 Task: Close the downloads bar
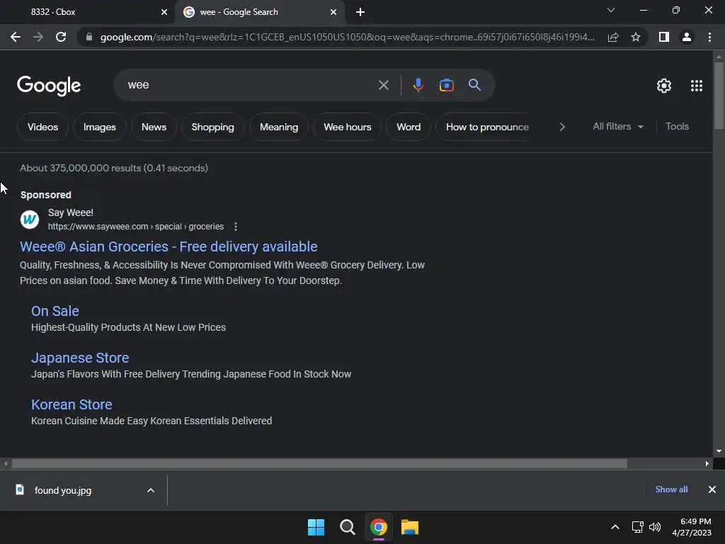point(712,489)
